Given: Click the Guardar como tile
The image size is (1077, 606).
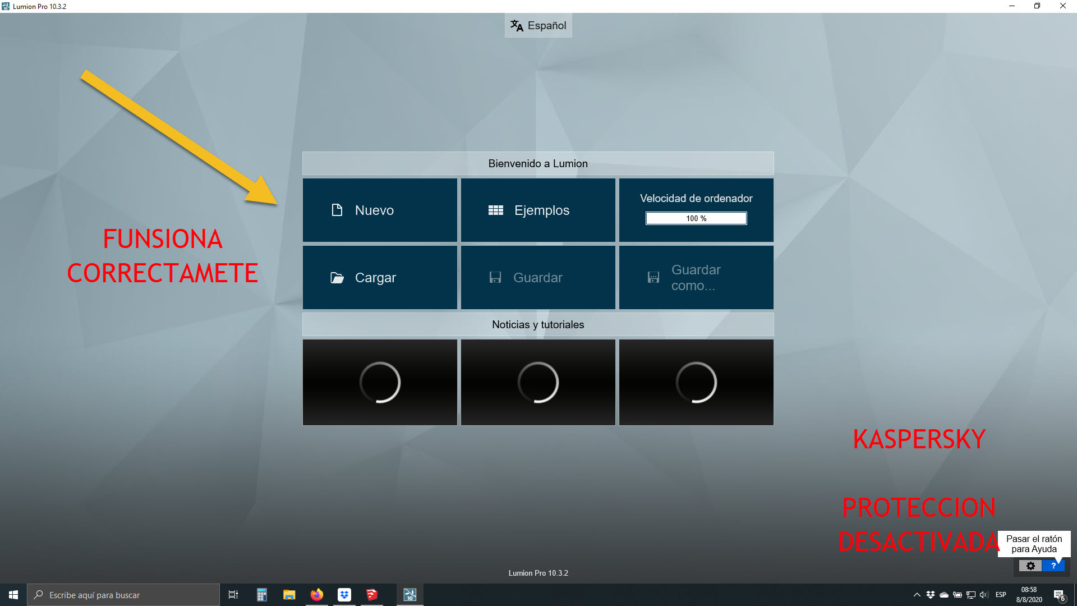Looking at the screenshot, I should [x=696, y=277].
